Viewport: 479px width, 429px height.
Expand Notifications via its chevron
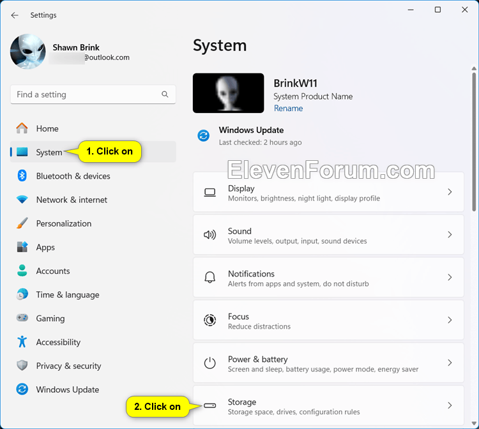coord(450,277)
